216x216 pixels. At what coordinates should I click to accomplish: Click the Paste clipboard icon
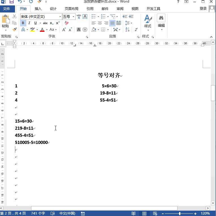[6, 19]
